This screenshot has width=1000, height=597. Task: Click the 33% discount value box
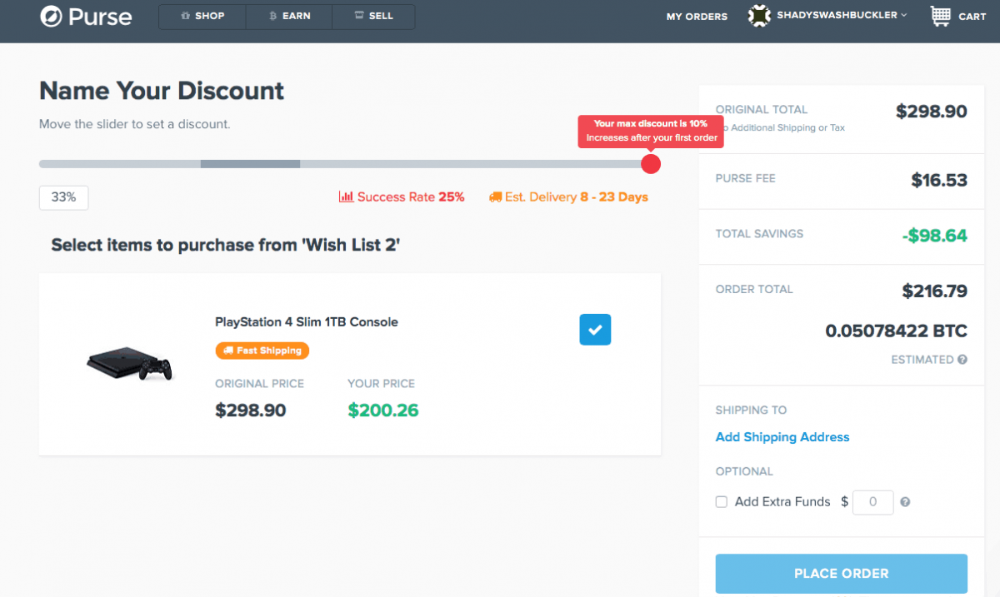click(x=63, y=197)
